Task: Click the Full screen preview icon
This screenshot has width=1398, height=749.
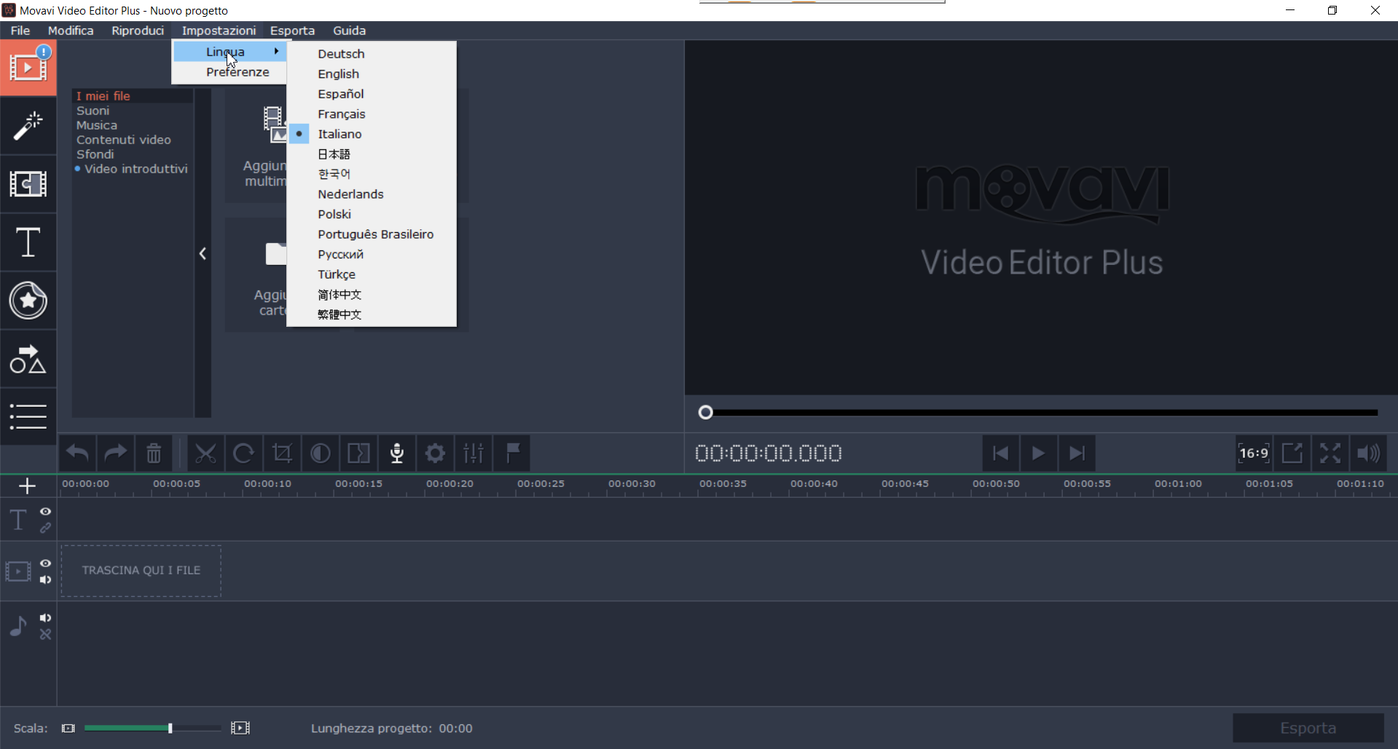Action: point(1330,453)
